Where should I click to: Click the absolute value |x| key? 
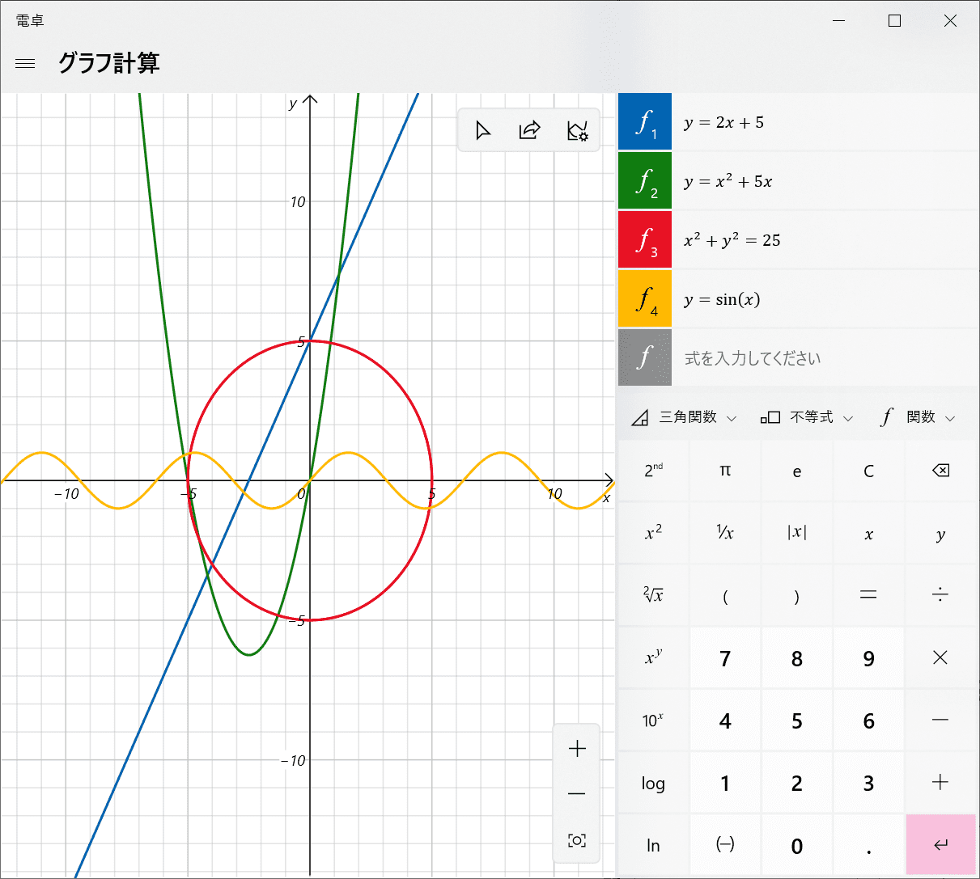pyautogui.click(x=797, y=533)
